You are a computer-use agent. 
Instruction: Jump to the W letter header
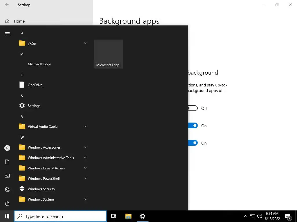coord(22,137)
